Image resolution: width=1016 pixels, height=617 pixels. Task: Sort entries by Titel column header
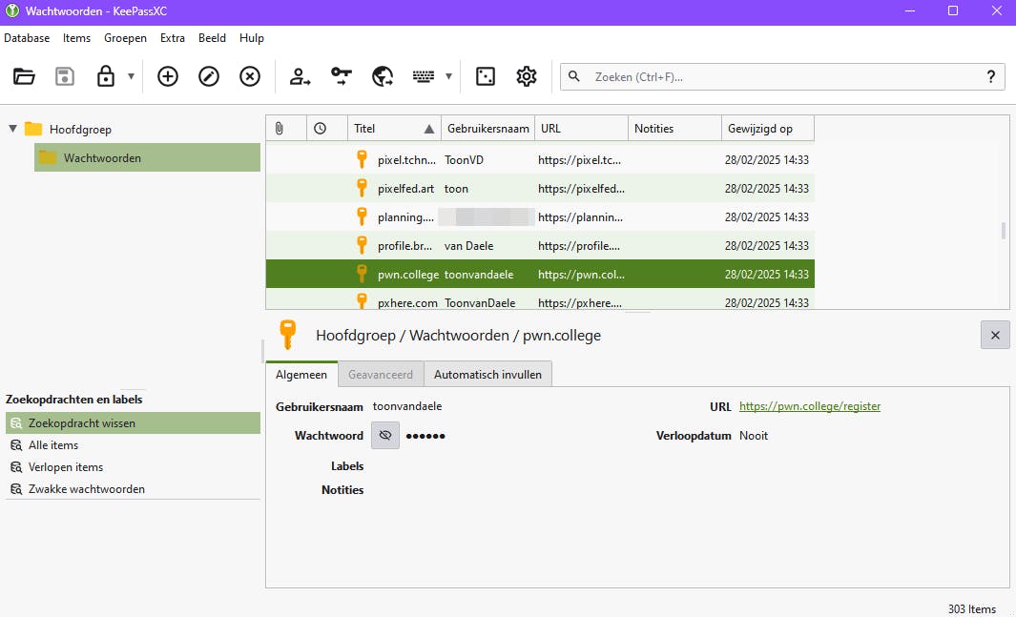click(x=382, y=129)
